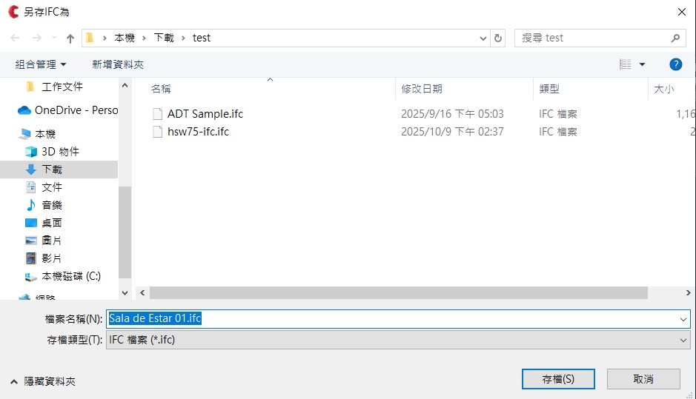Open 3D 物件 in sidebar
696x399 pixels.
click(60, 152)
